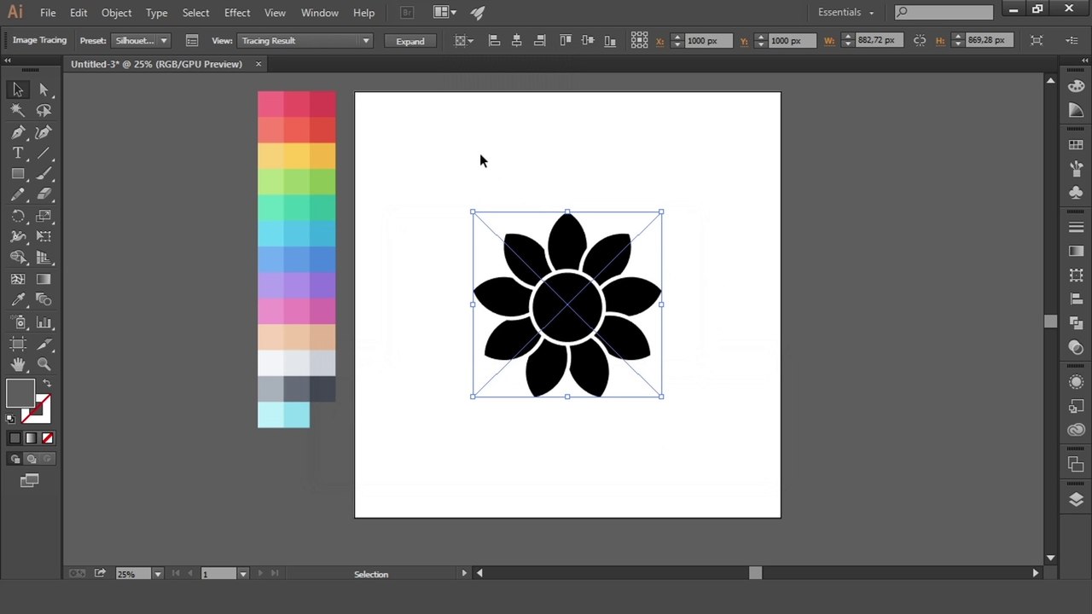Open the artboard number dropdown
Screen dimensions: 1092x614
(243, 574)
